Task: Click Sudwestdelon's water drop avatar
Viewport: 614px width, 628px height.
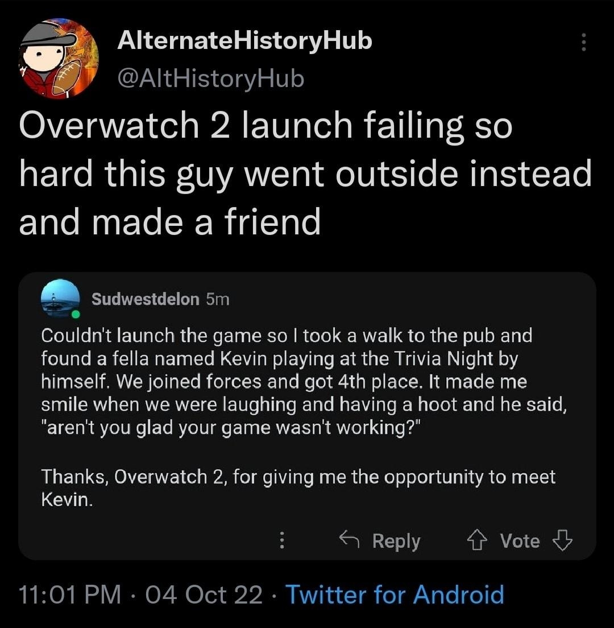Action: (60, 298)
